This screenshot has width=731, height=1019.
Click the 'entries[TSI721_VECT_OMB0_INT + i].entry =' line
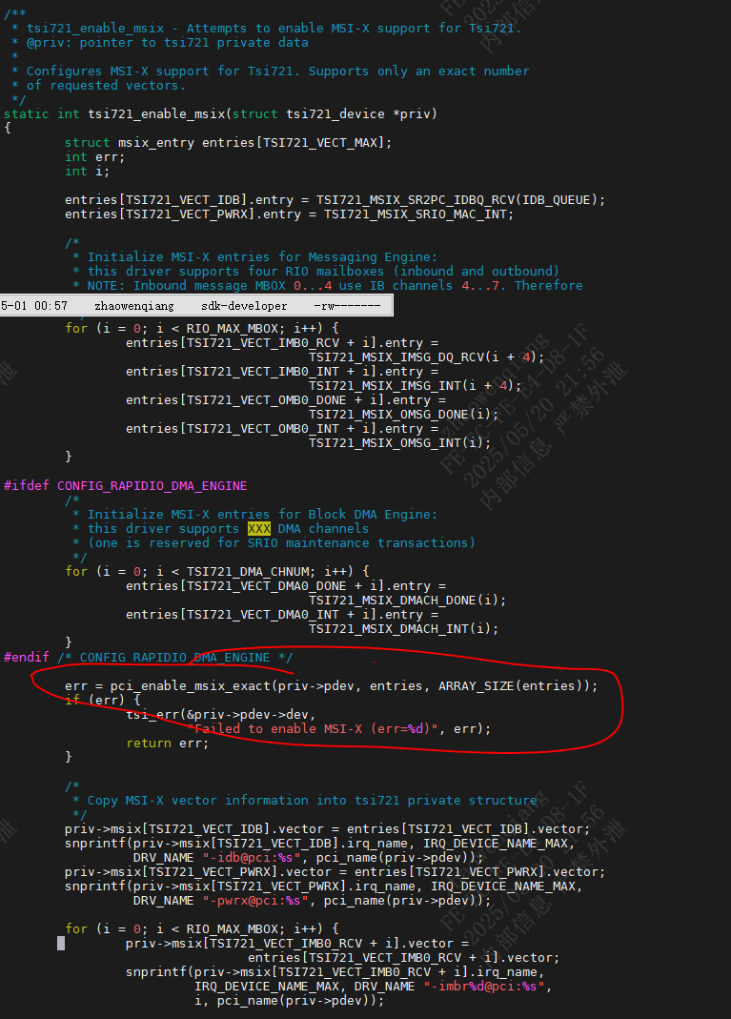click(x=282, y=428)
